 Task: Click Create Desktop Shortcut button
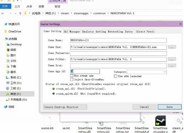point(65,107)
